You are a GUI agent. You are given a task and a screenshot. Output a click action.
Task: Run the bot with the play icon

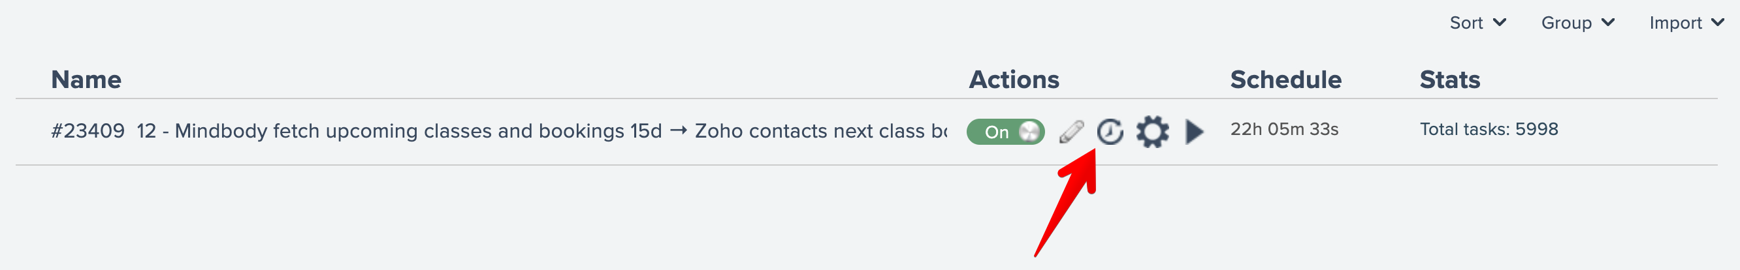[x=1194, y=132]
